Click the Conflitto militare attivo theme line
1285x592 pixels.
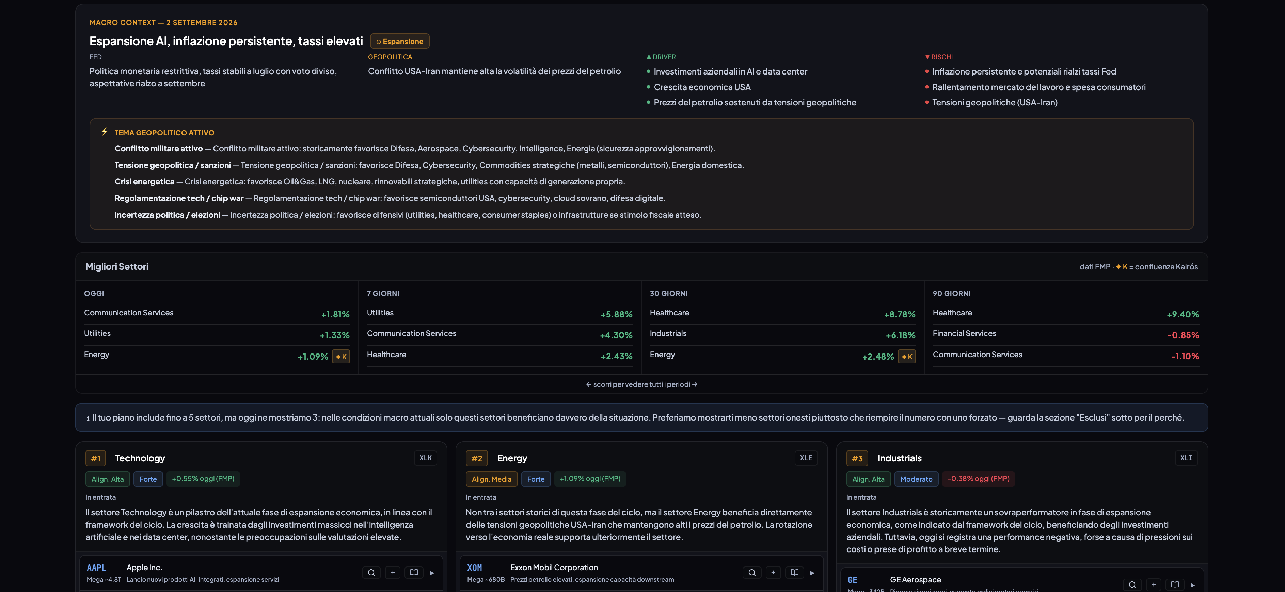[x=414, y=148]
